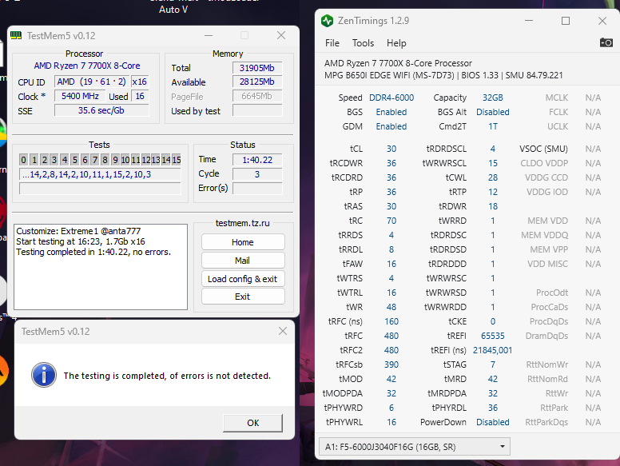Click the empty Used by test field
620x466 pixels.
[x=257, y=110]
